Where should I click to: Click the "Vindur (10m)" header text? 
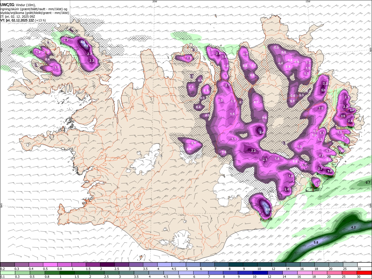point(25,5)
